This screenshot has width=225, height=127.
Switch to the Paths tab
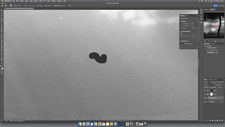[x=216, y=79]
